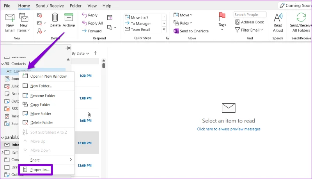Open the Rules dropdown
The image size is (312, 179).
click(x=183, y=23)
